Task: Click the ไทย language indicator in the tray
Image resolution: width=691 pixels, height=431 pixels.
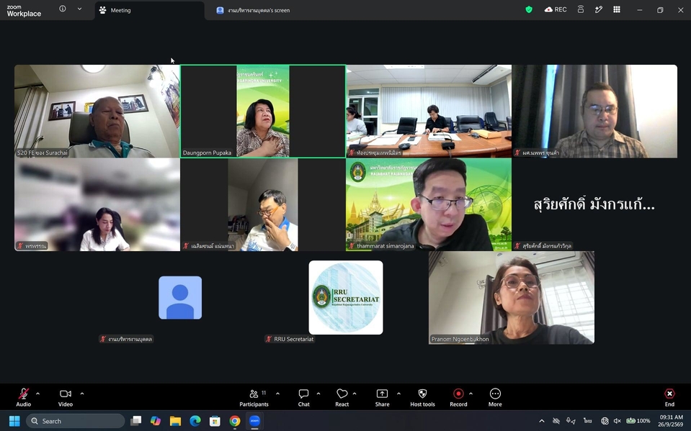Action: (587, 422)
